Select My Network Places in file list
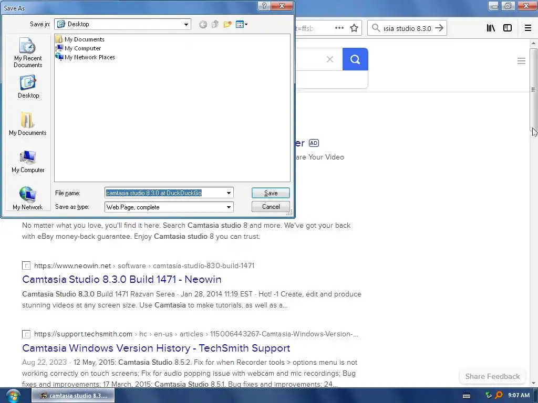The width and height of the screenshot is (538, 403). click(86, 57)
